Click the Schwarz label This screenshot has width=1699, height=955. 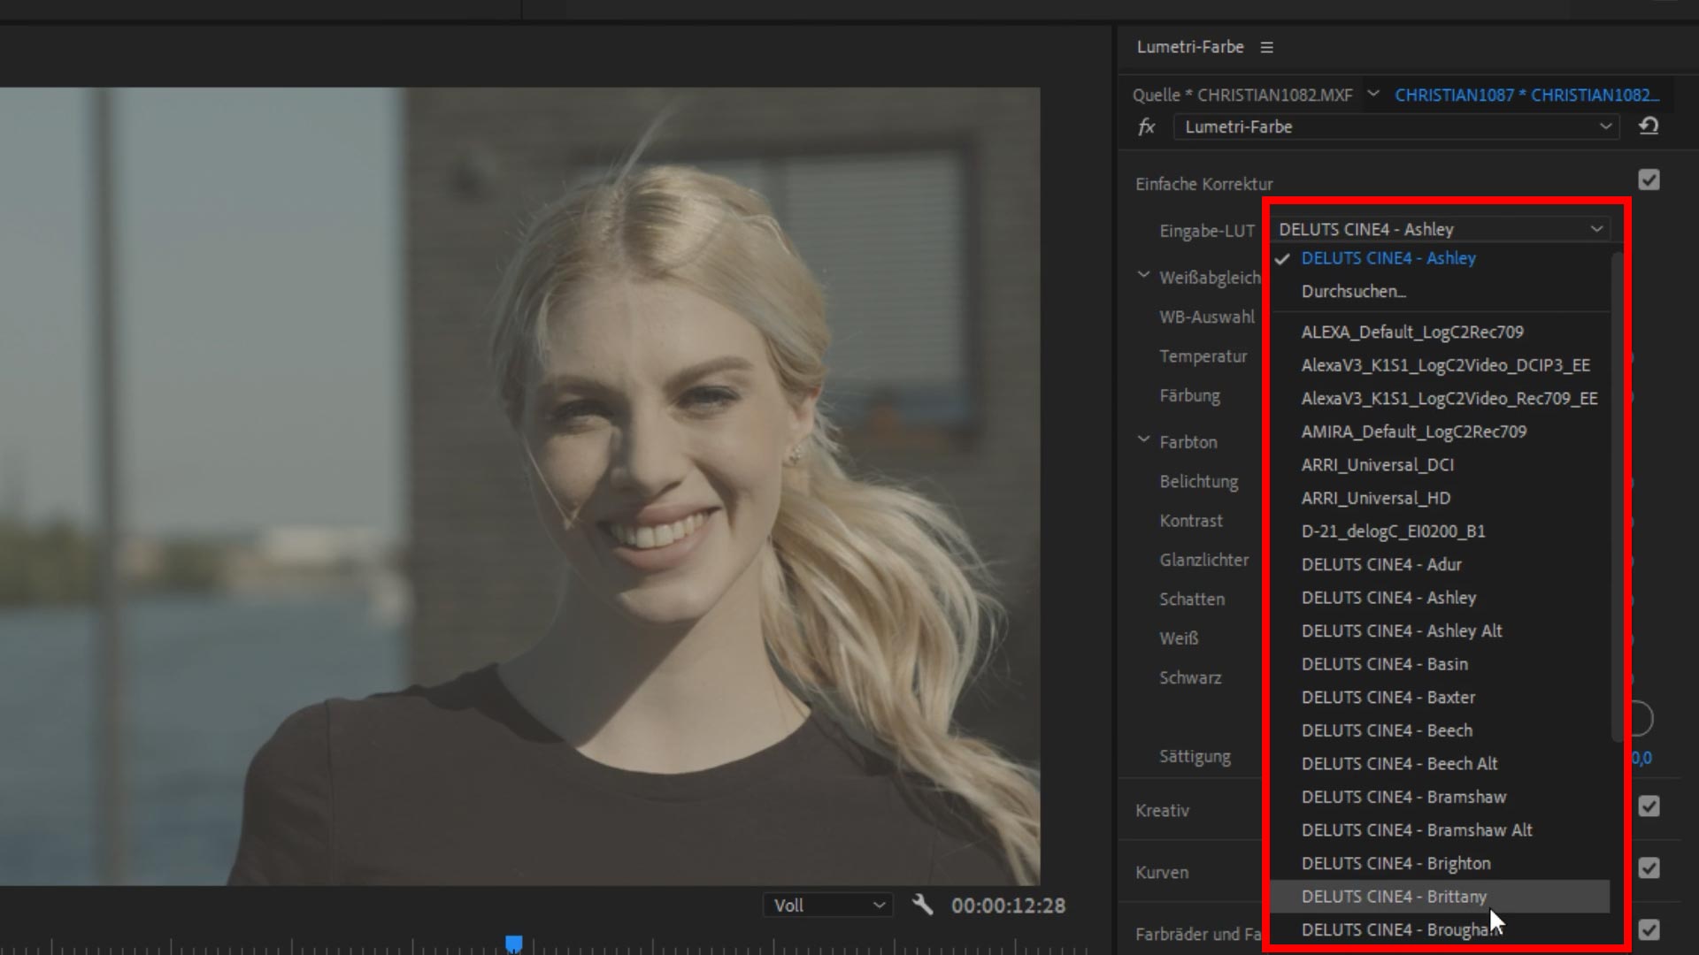click(x=1190, y=677)
